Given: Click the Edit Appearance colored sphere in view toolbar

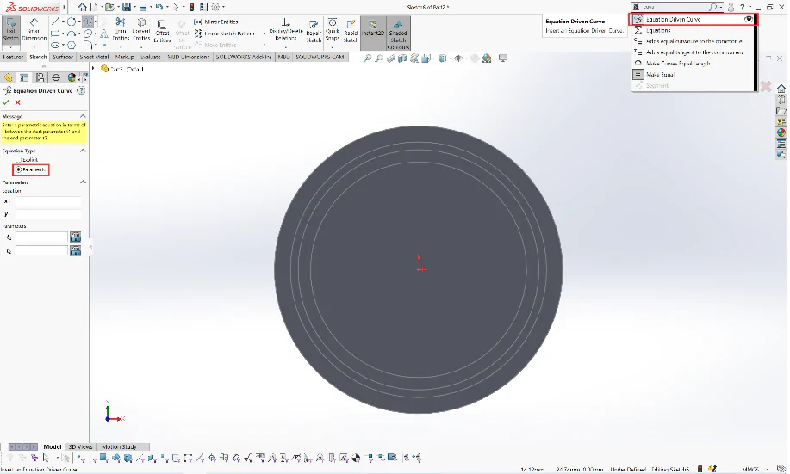Looking at the screenshot, I should pos(486,58).
